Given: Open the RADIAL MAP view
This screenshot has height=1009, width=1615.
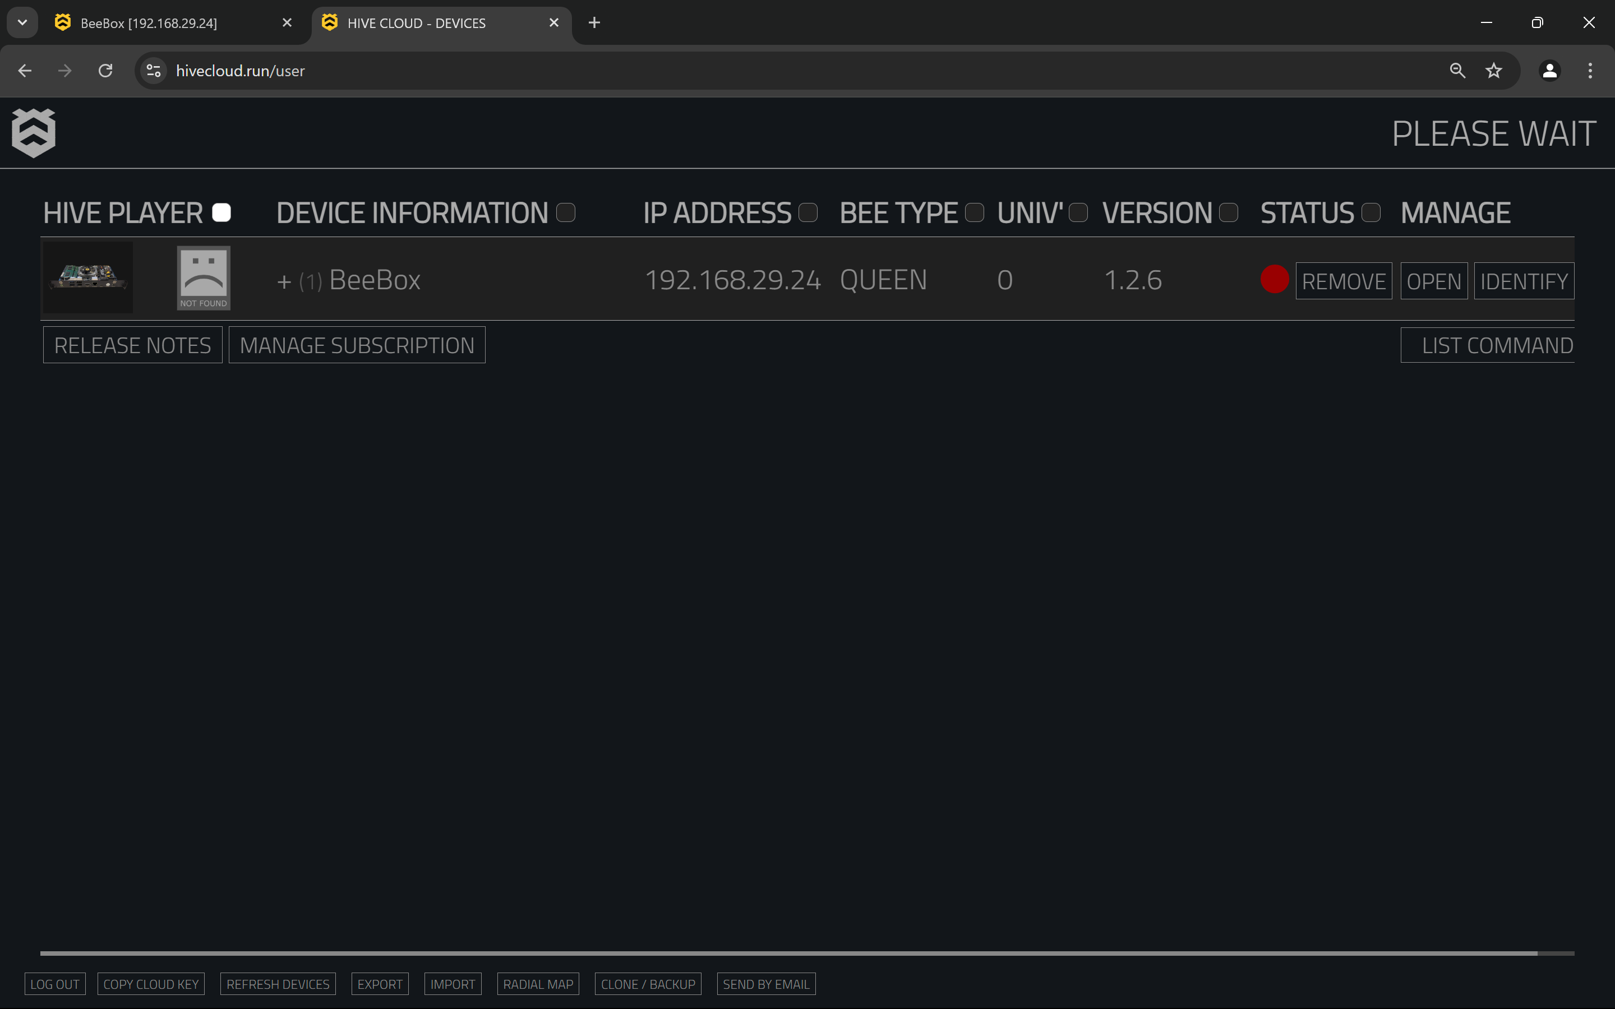Looking at the screenshot, I should pyautogui.click(x=538, y=984).
